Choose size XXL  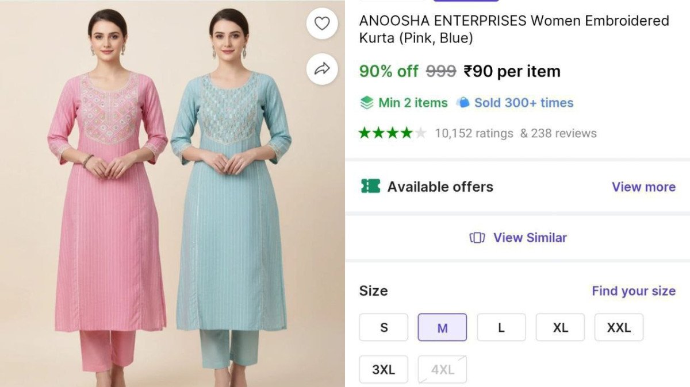619,327
